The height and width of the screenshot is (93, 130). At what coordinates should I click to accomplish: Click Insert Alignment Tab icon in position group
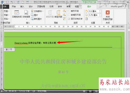[87, 19]
